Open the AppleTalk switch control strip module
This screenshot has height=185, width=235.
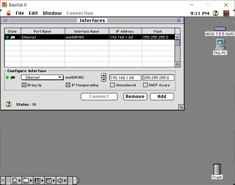pyautogui.click(x=16, y=181)
